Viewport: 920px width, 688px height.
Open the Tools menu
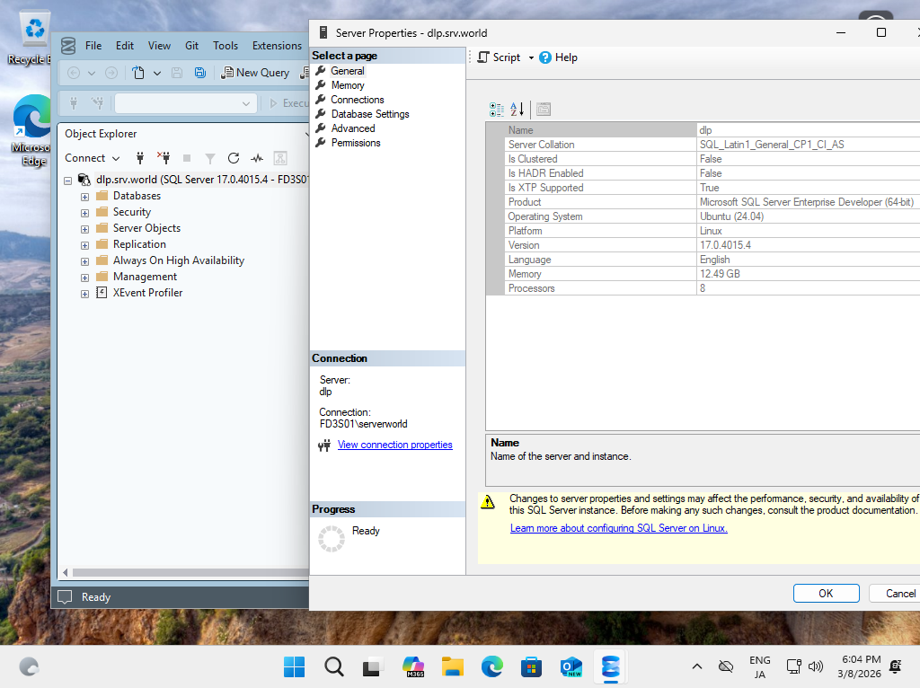[226, 46]
